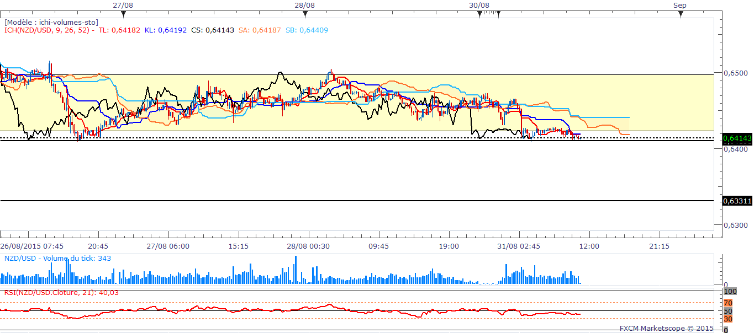Select the green current price tag 0,64143
The height and width of the screenshot is (333, 754).
pos(737,138)
